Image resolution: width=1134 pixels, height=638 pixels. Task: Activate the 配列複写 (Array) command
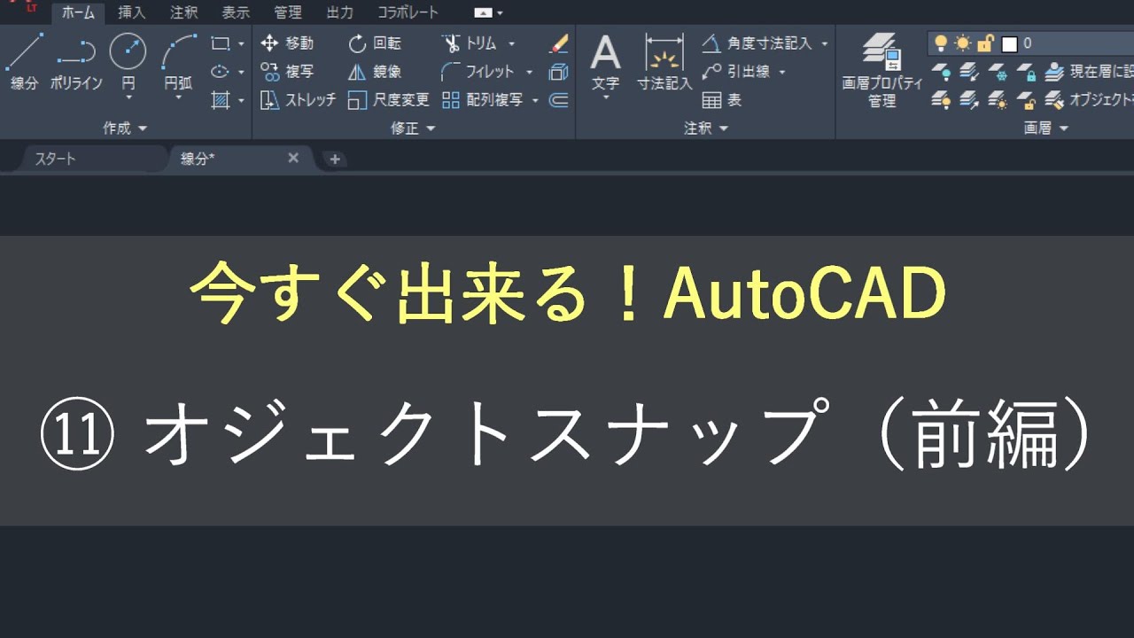[483, 100]
